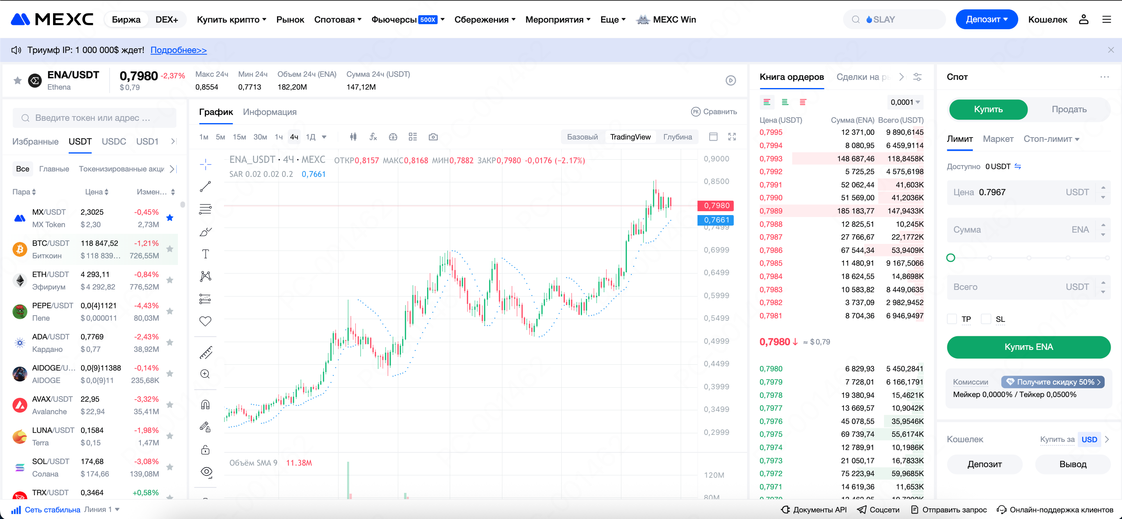Show both bids and asks order book view
The height and width of the screenshot is (519, 1122).
(x=767, y=102)
